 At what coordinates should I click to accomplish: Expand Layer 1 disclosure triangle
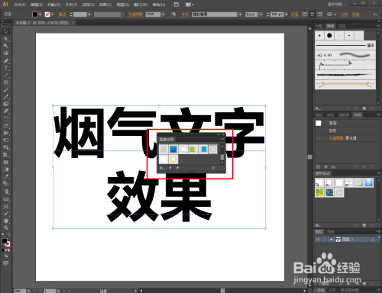(332, 240)
